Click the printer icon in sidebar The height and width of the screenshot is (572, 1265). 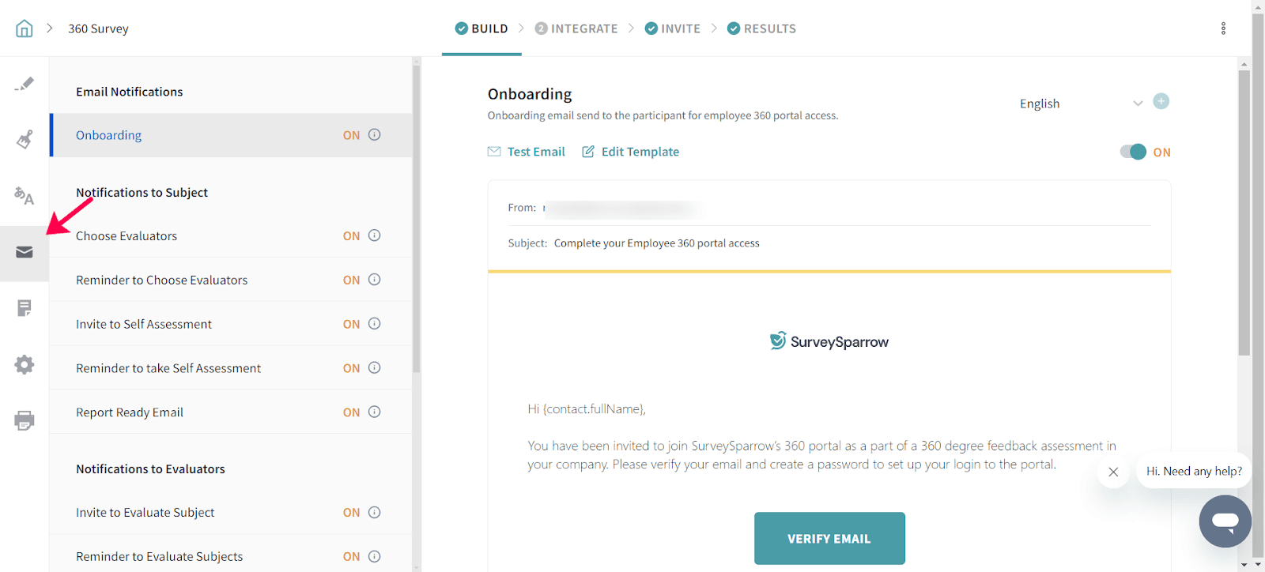pyautogui.click(x=25, y=420)
